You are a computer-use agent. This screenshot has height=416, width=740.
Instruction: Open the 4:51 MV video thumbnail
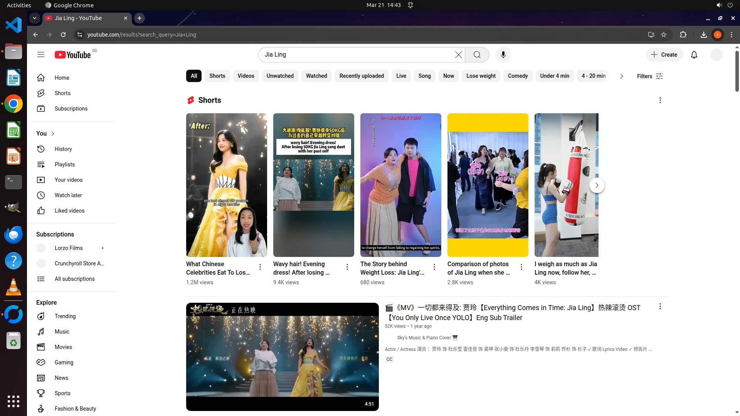click(282, 357)
